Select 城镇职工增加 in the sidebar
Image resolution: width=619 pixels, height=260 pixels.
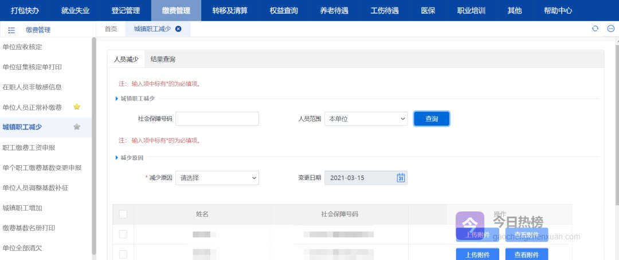click(22, 208)
